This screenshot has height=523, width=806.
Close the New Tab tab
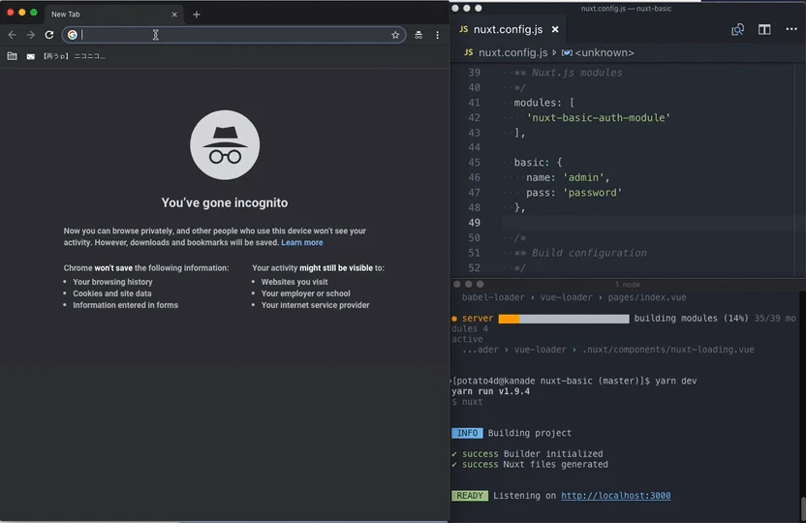174,15
